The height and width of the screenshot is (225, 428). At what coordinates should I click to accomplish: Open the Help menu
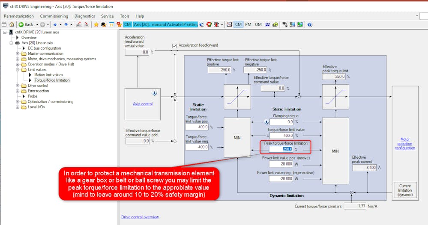click(140, 16)
